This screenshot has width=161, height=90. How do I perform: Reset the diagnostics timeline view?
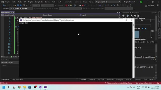[138, 15]
